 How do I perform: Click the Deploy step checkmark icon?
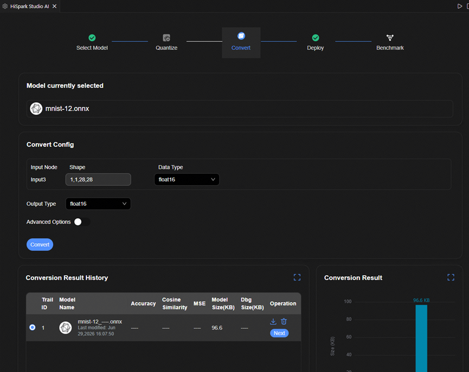click(x=315, y=38)
